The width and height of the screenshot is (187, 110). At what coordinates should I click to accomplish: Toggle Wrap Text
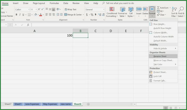point(70,9)
